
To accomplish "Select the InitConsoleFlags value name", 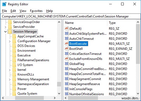I will 81,89.
